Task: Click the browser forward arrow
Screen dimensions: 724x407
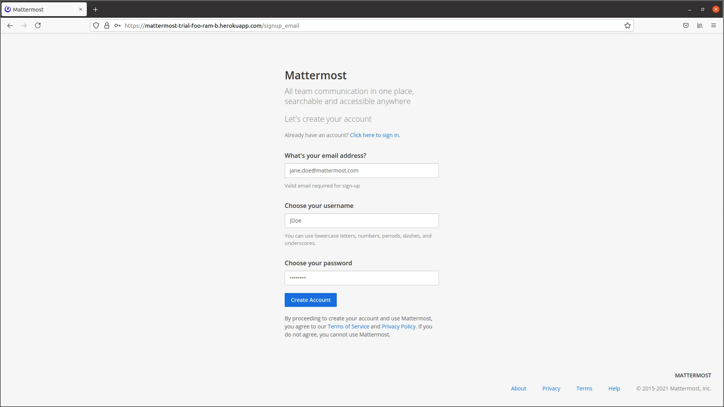Action: (24, 25)
